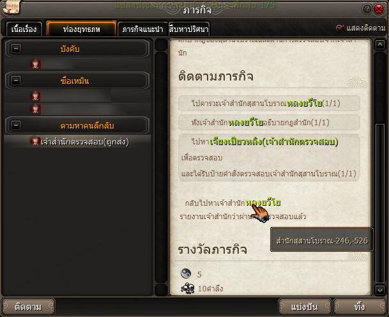Click the yin-yang reward icon
This screenshot has height=317, width=389.
[186, 274]
